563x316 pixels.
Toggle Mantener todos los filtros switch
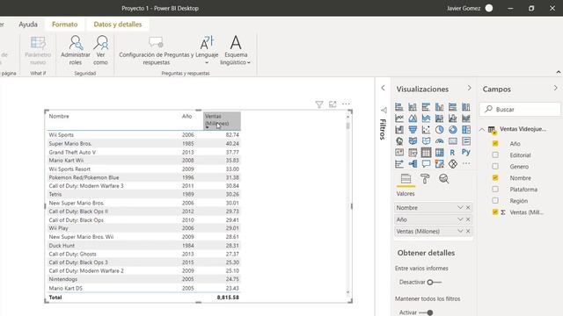(x=426, y=312)
